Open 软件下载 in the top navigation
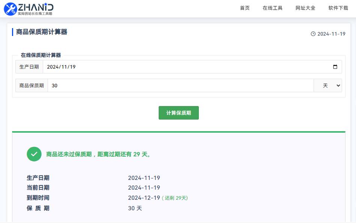 (338, 8)
